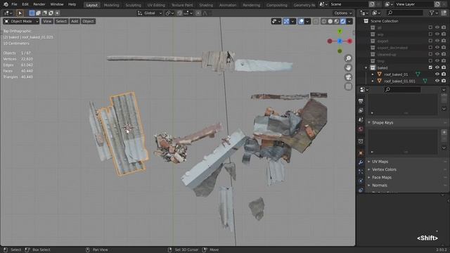
Task: Open the Blender logo application menu
Action: (6, 4)
